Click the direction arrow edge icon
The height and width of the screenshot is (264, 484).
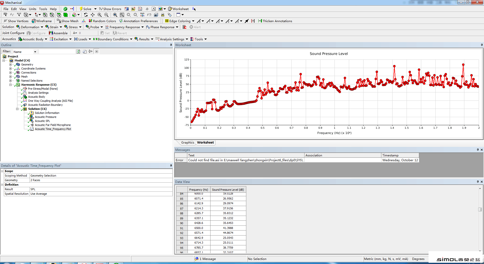(247, 21)
